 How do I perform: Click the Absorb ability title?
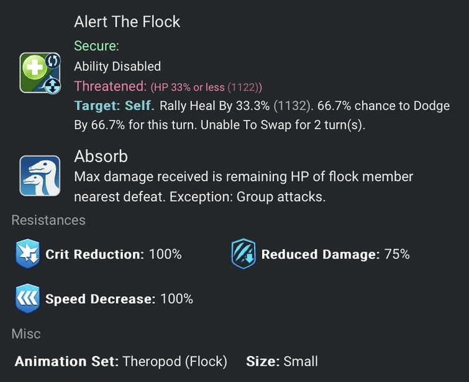pos(101,155)
